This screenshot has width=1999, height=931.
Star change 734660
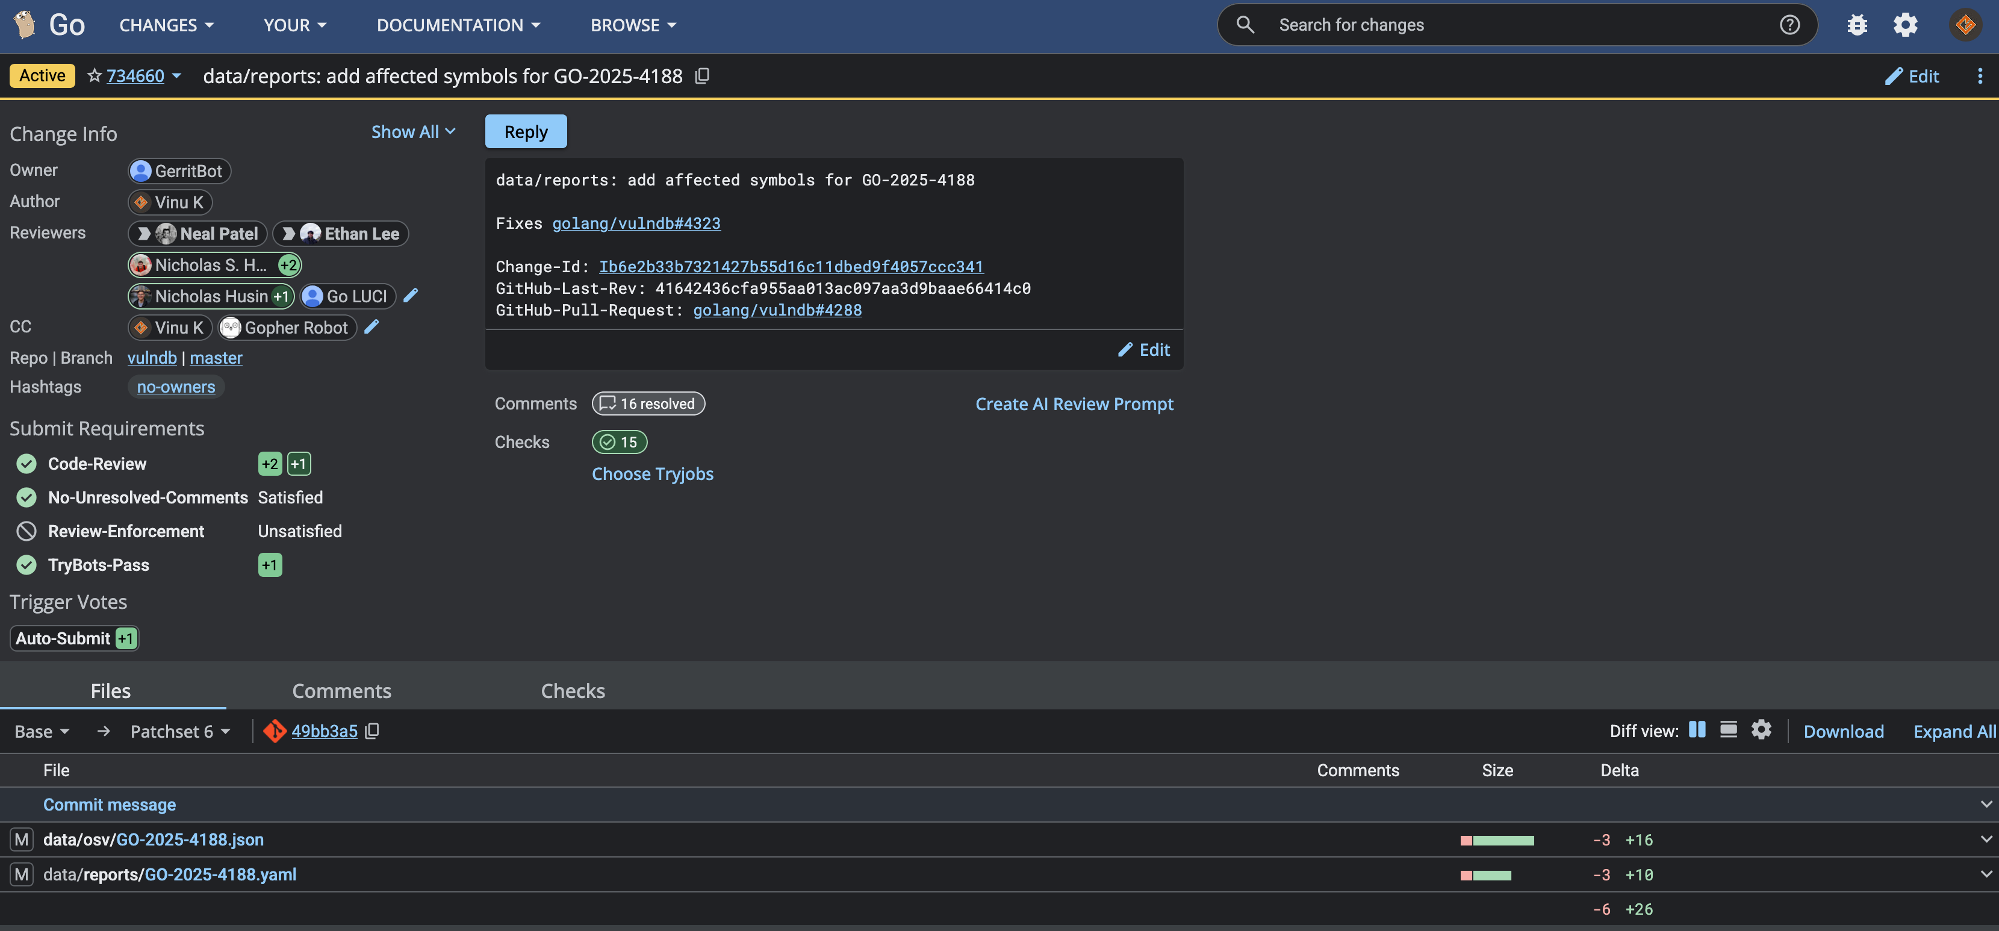point(95,76)
